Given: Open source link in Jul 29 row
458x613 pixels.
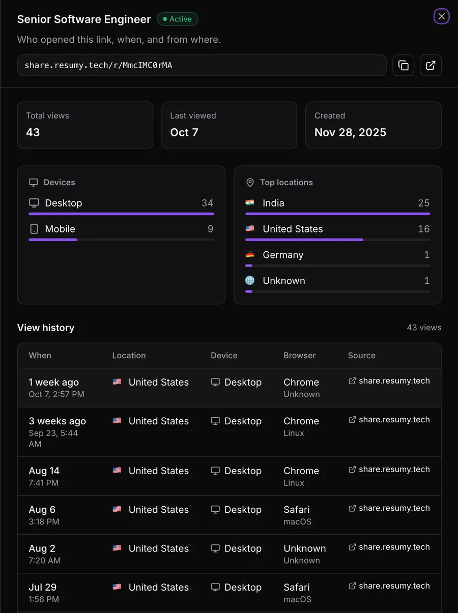Looking at the screenshot, I should click(389, 586).
